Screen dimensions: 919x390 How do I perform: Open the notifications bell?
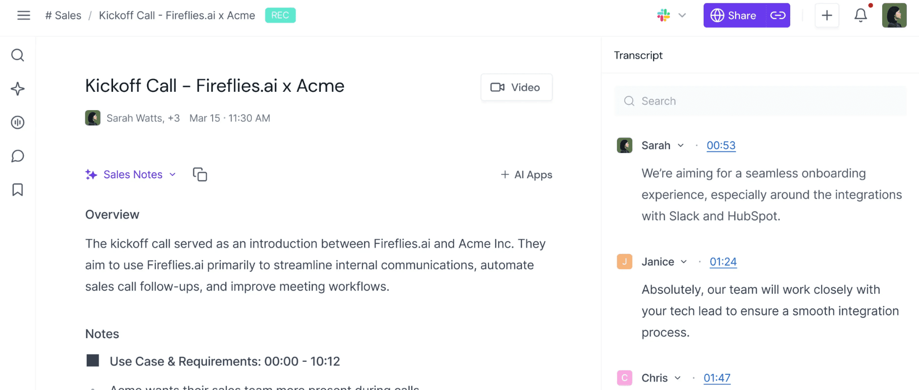pos(860,15)
